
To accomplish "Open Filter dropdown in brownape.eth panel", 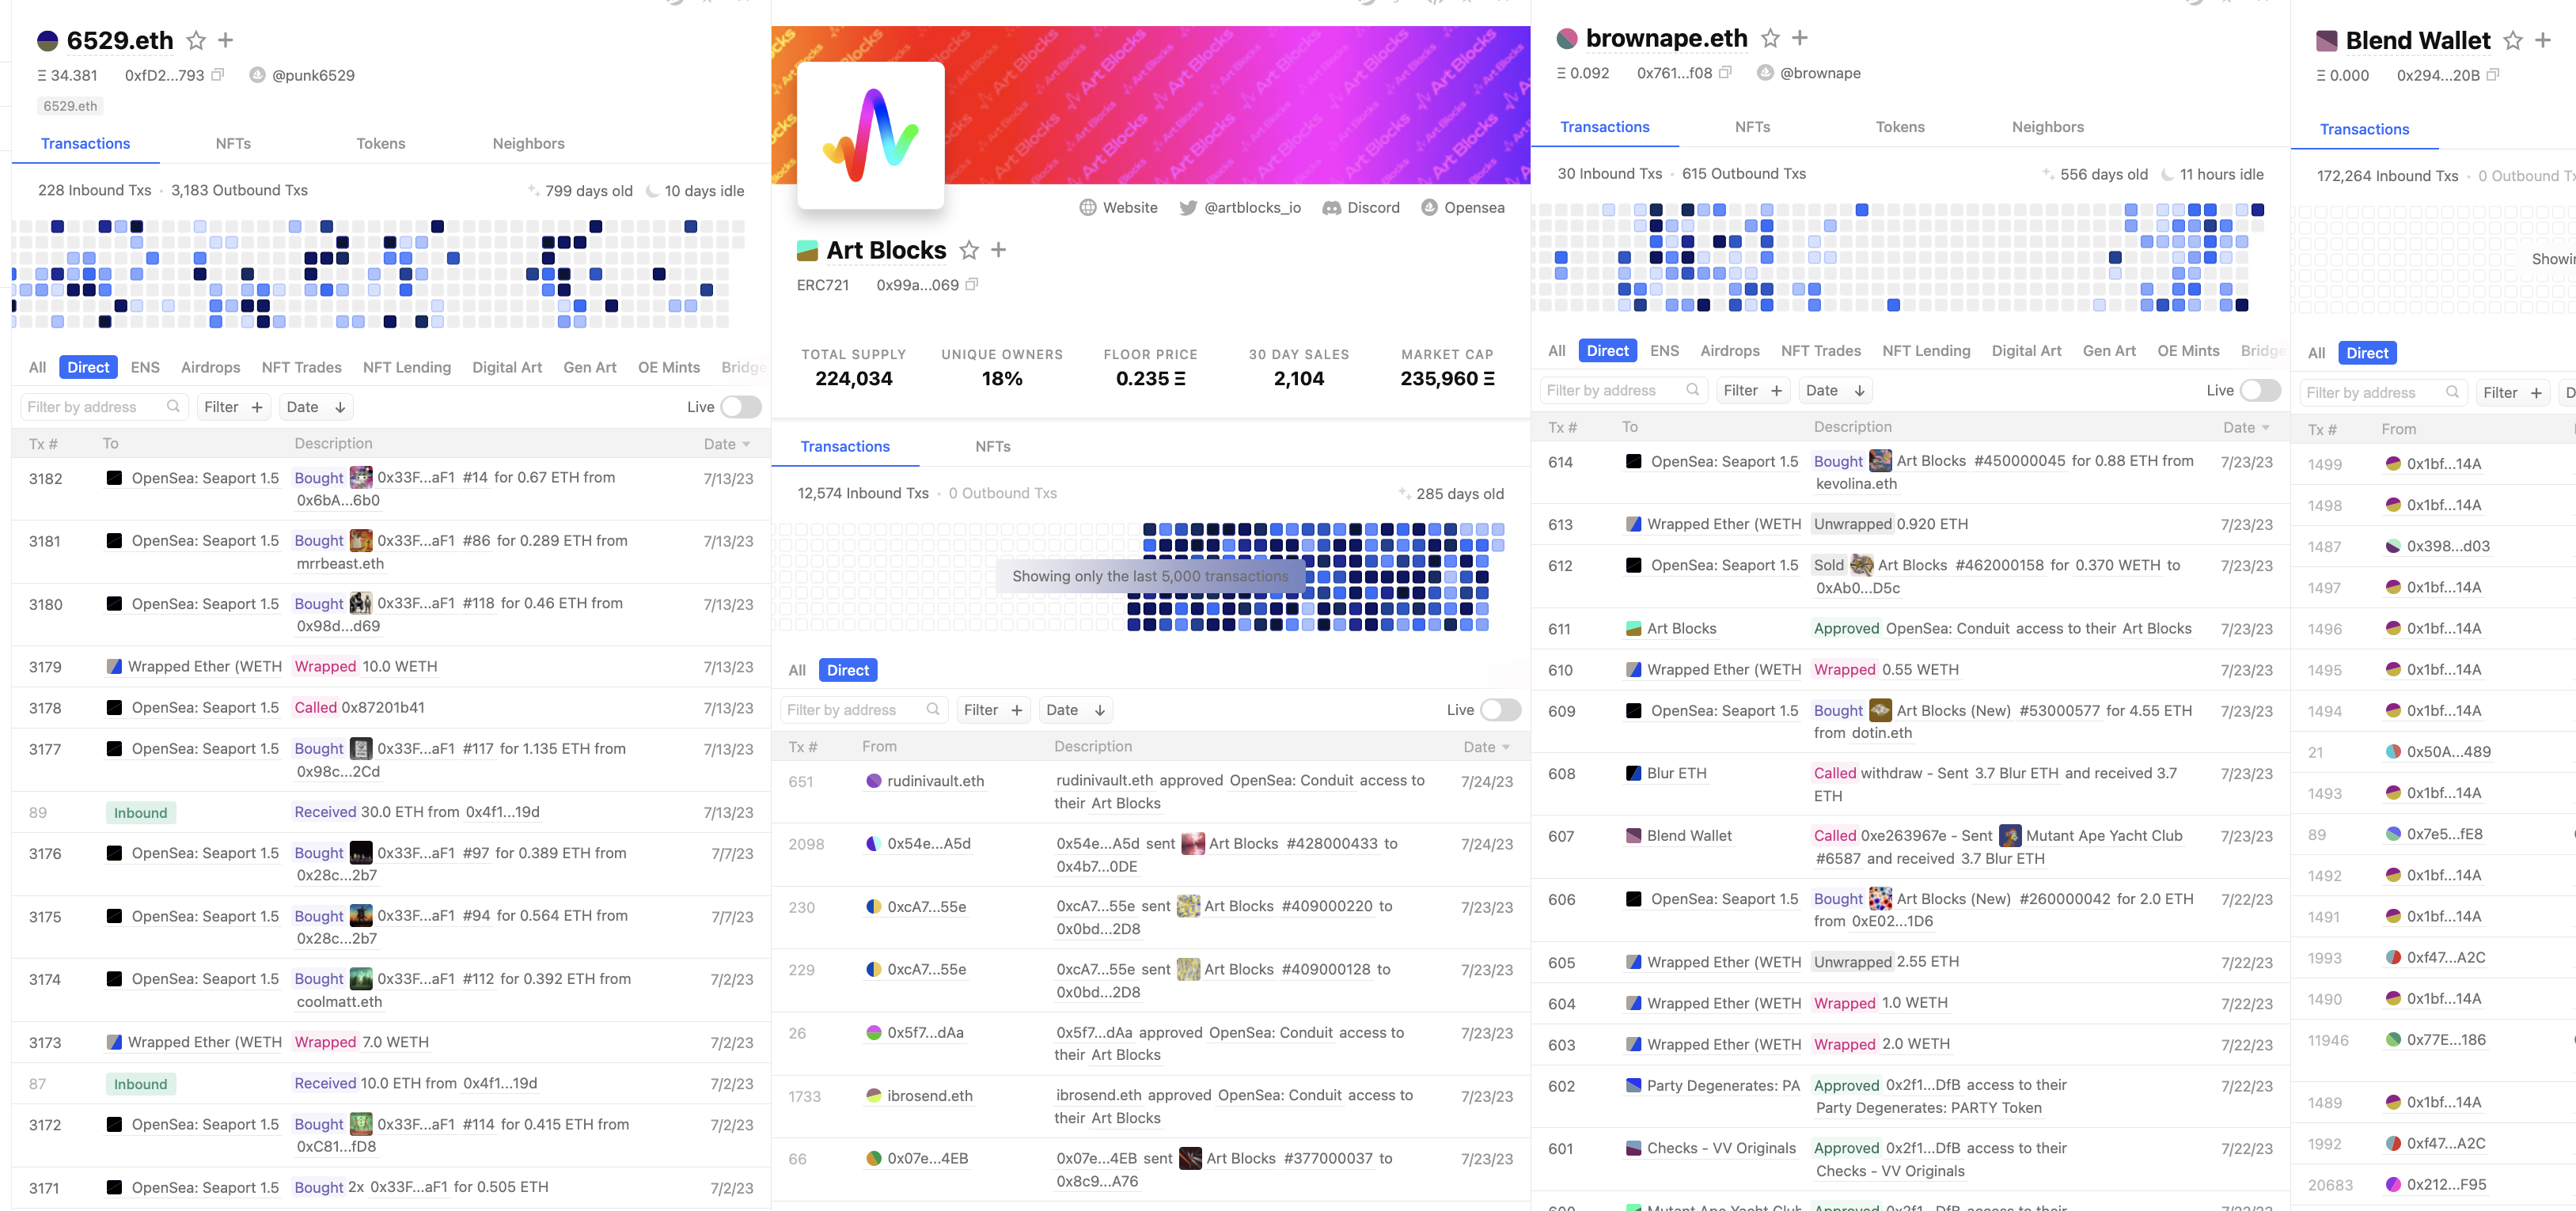I will pyautogui.click(x=1753, y=390).
